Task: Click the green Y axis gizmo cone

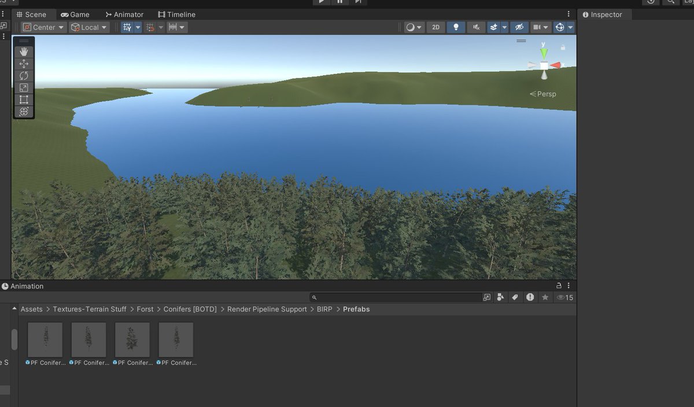Action: tap(544, 53)
